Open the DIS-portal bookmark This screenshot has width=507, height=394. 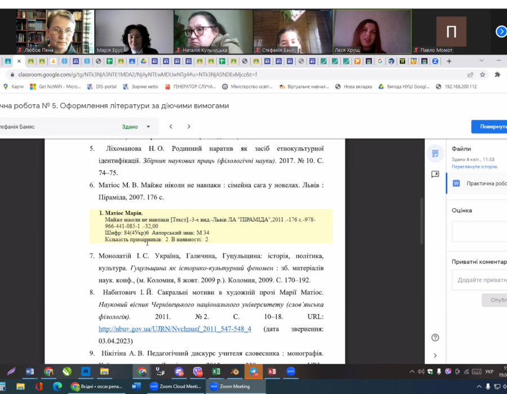point(102,87)
